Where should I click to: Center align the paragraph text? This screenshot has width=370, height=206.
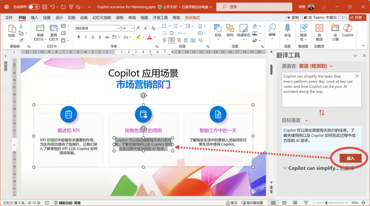coord(172,40)
